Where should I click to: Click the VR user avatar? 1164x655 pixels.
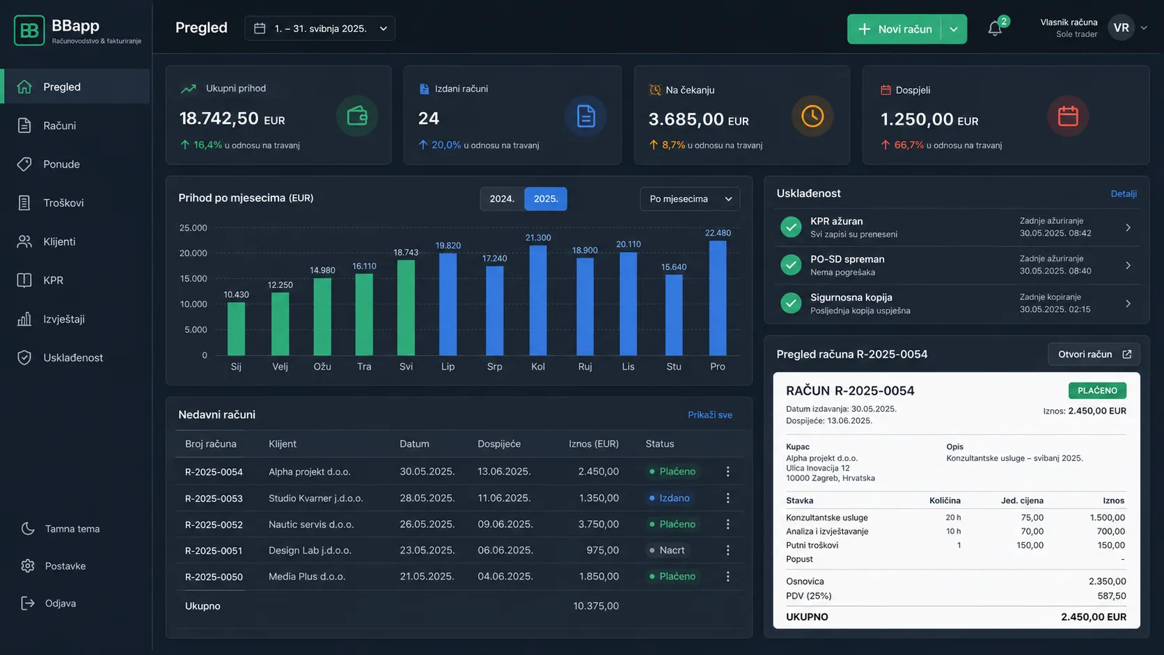pyautogui.click(x=1121, y=28)
